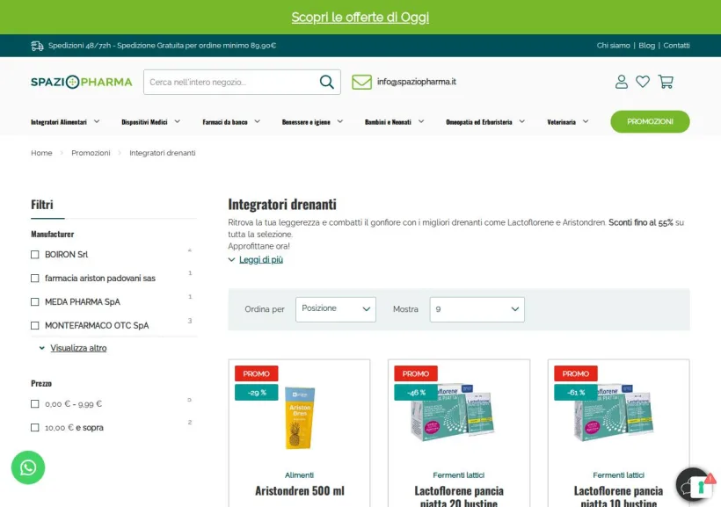Screen dimensions: 721x507
Task: Open Lactoflorene 20 bustine product image
Action: [453, 412]
